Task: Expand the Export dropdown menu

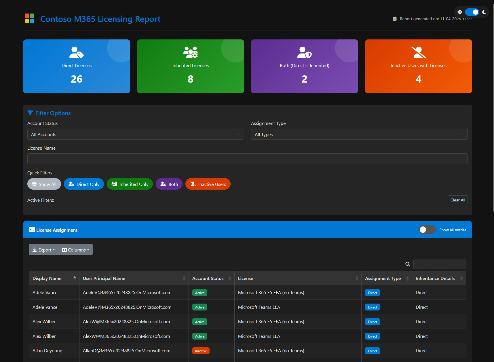Action: (44, 250)
